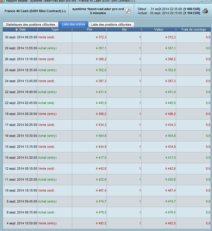Viewport: 212px width, 231px height.
Task: Select row dated 26 sept. 2014 13:10:00
Action: pos(107,59)
